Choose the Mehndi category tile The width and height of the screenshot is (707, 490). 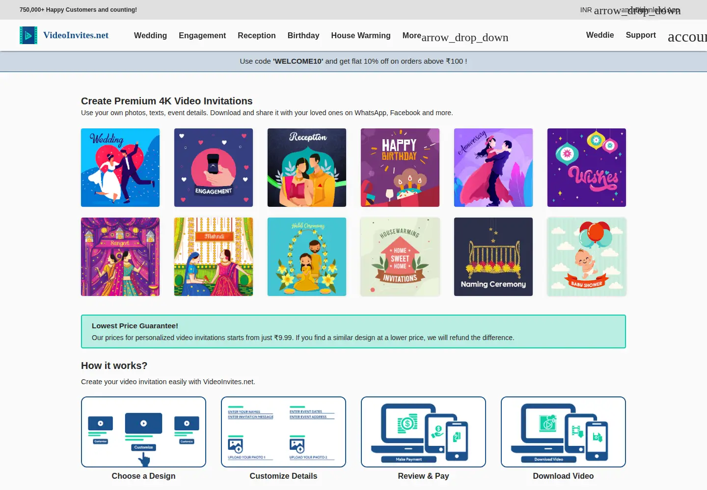pyautogui.click(x=214, y=257)
